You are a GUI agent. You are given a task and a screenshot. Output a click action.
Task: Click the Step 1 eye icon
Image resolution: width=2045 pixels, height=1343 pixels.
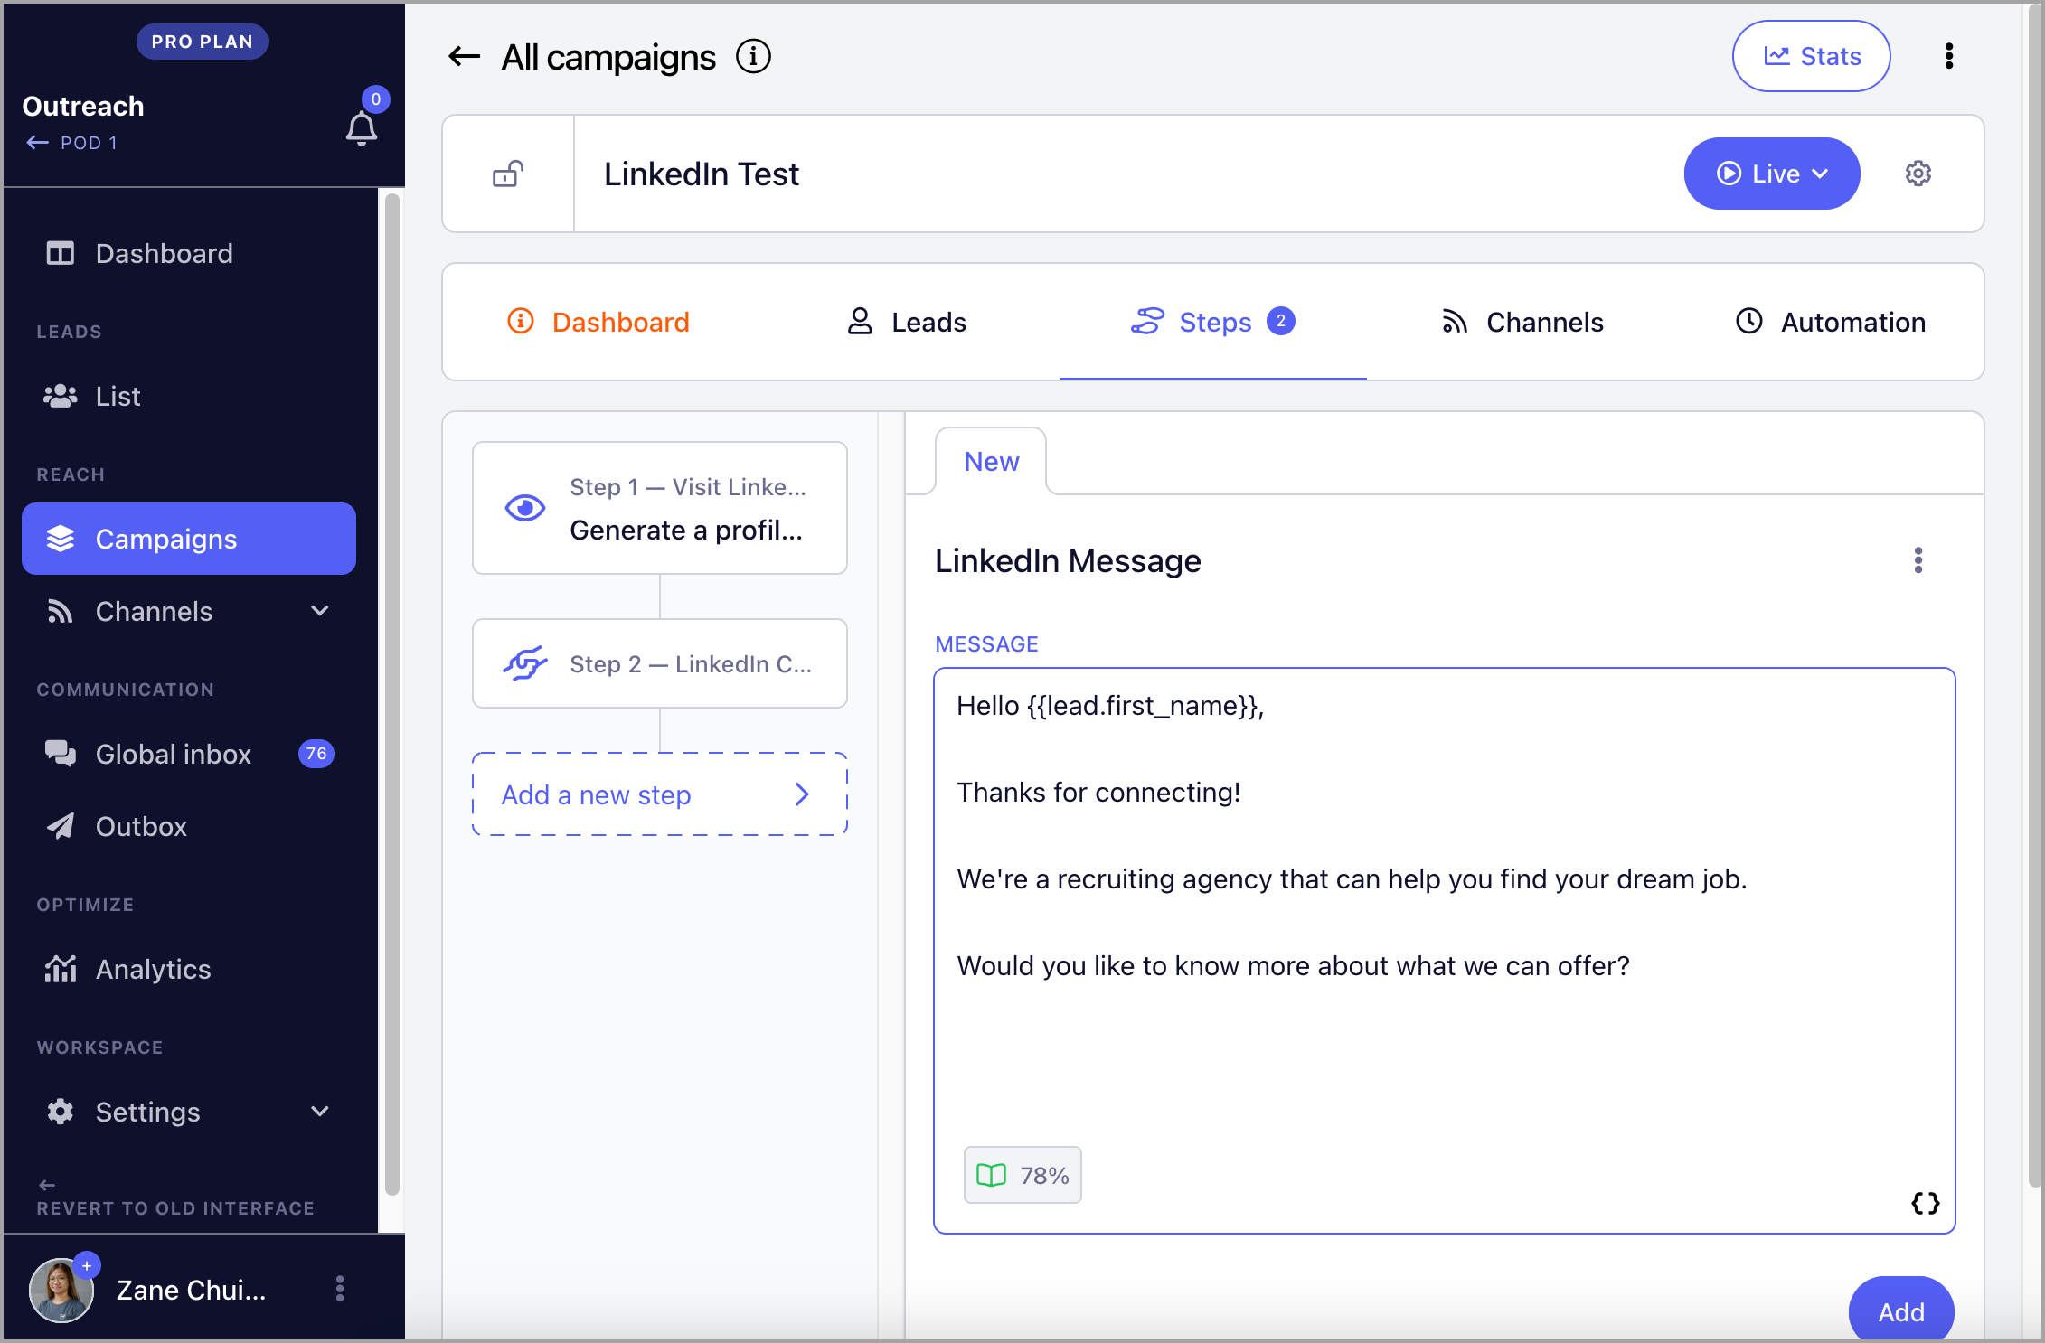coord(525,508)
